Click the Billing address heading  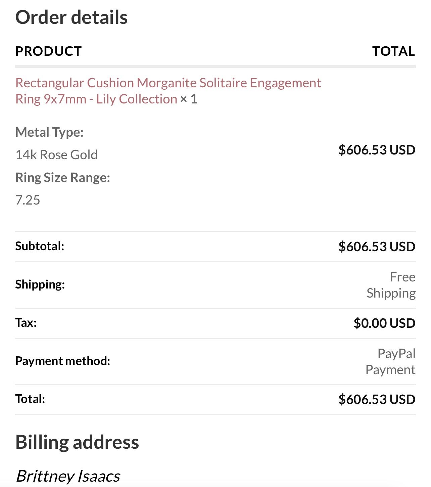pyautogui.click(x=77, y=442)
